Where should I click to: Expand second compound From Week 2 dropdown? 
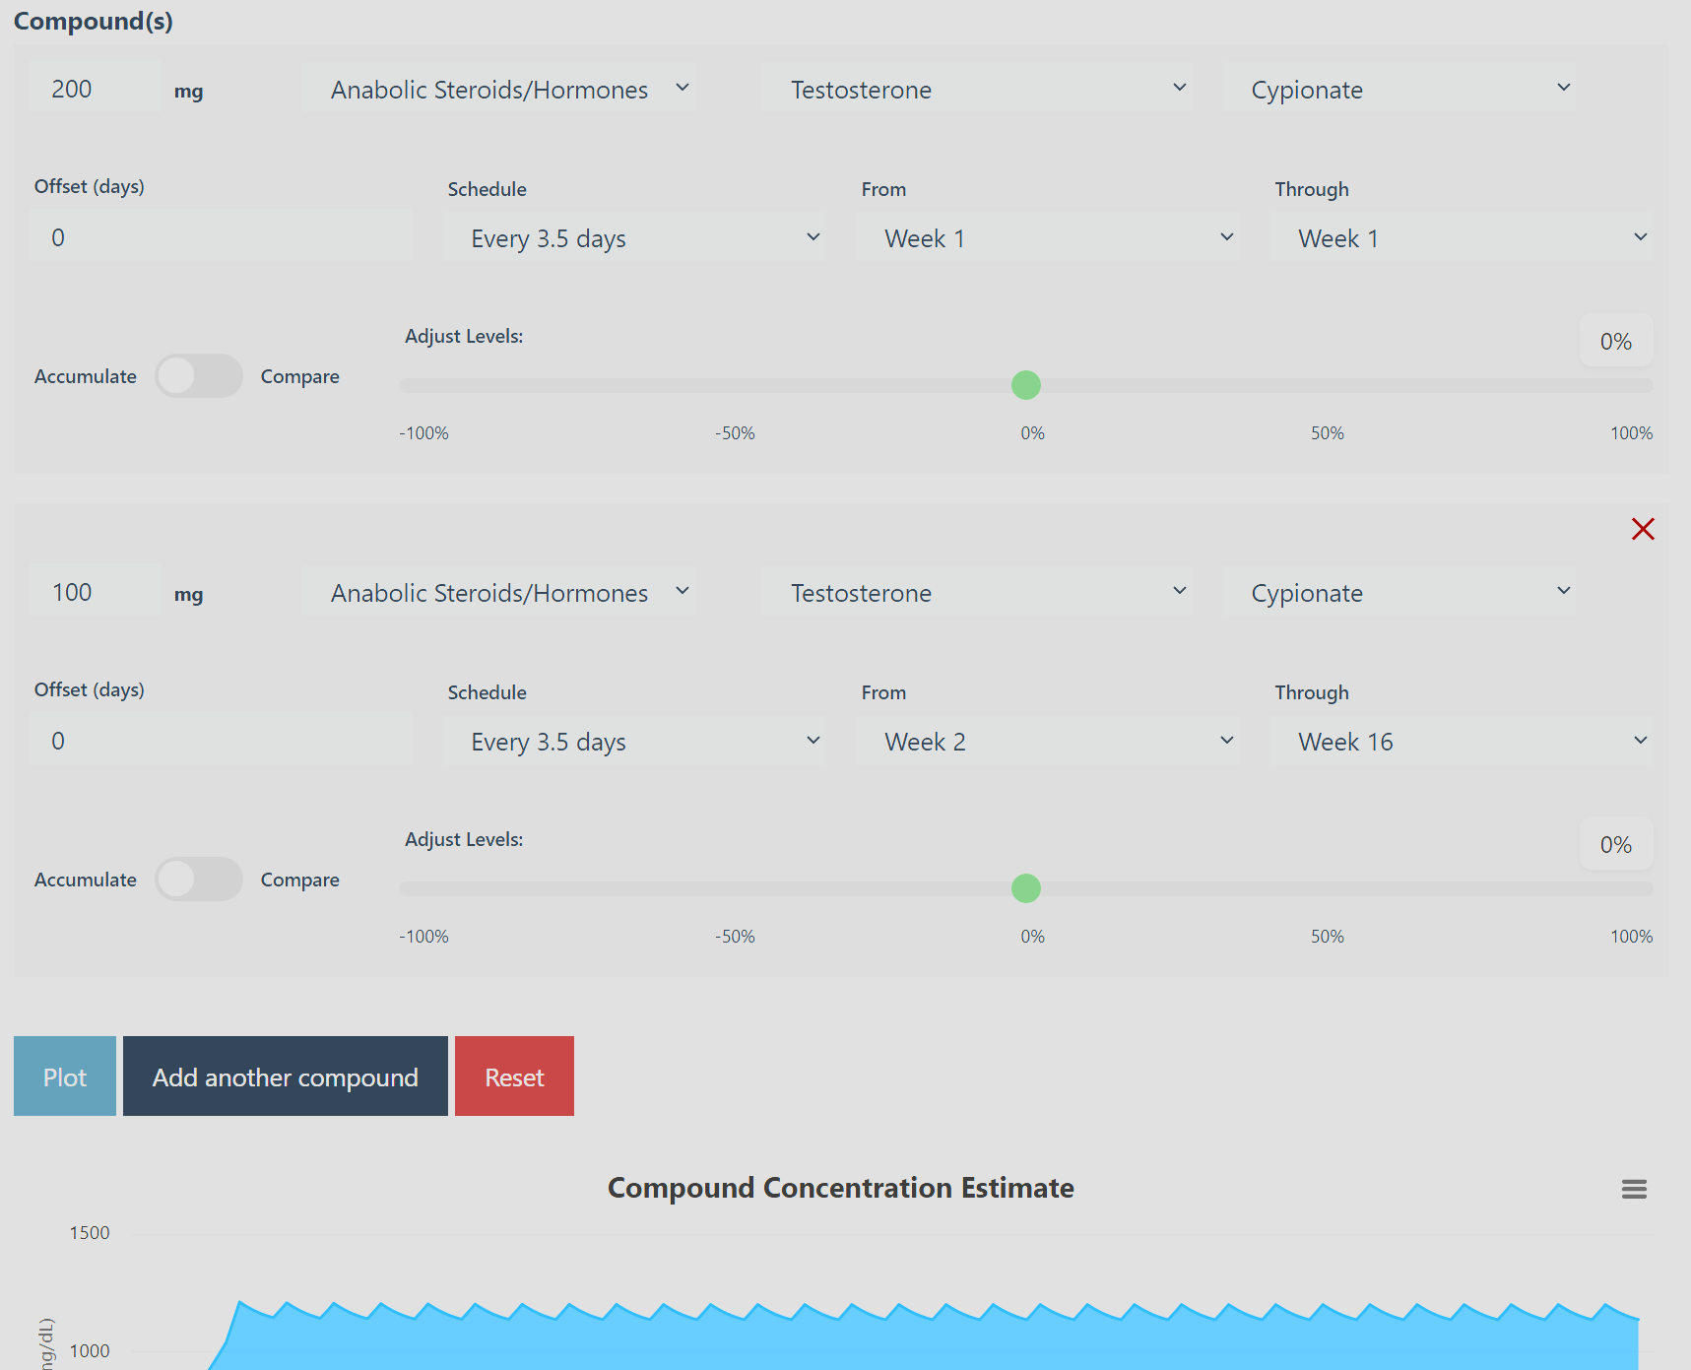pos(1048,742)
